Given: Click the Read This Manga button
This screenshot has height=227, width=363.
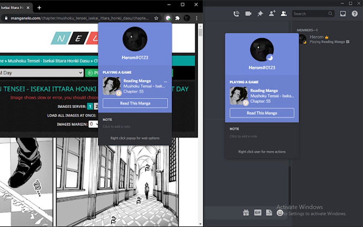Looking at the screenshot, I should [x=135, y=103].
